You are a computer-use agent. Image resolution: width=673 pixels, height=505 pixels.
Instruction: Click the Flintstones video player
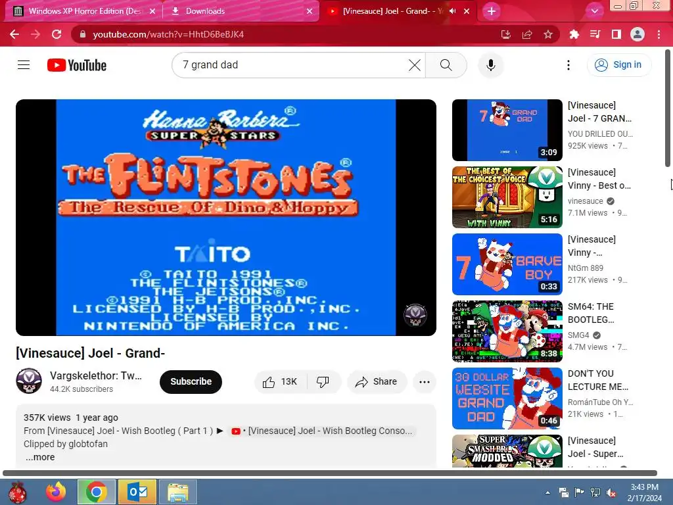click(x=226, y=217)
